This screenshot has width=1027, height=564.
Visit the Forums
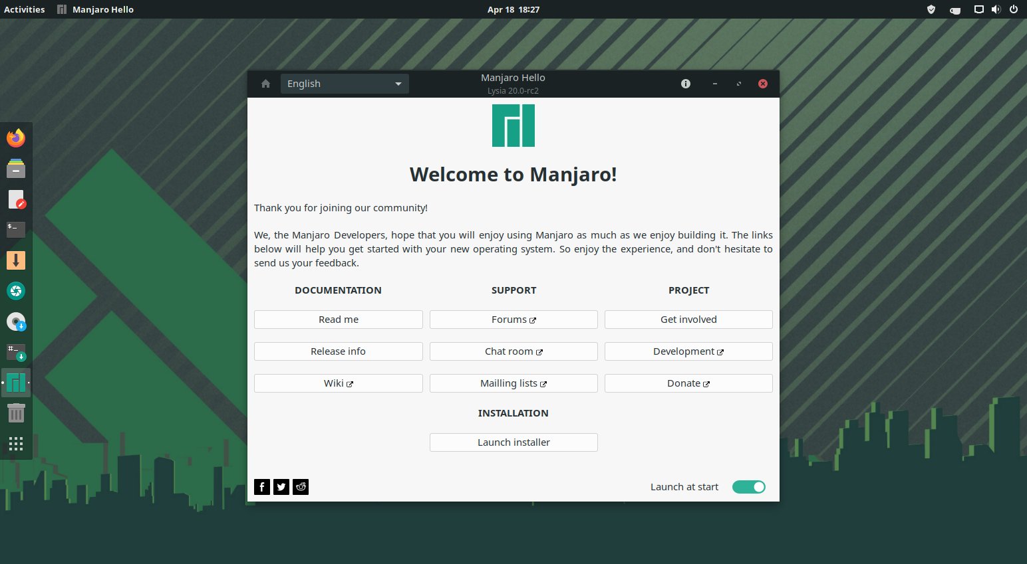click(x=513, y=320)
